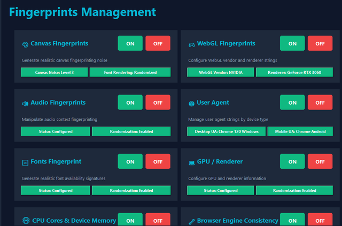Disable Fonts Fingerprint with OFF
Screen dimensions: 342x226
[x=158, y=161]
